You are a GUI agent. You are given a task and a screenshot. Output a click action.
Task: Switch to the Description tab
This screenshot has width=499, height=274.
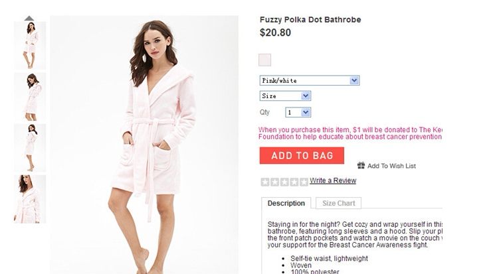(286, 203)
